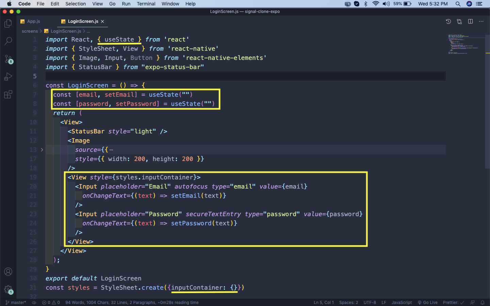Open the View menu
490x306 pixels.
[98, 4]
